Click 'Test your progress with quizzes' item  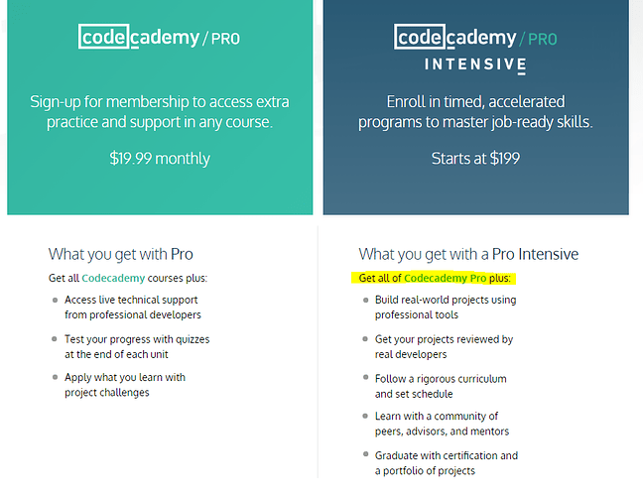point(137,347)
